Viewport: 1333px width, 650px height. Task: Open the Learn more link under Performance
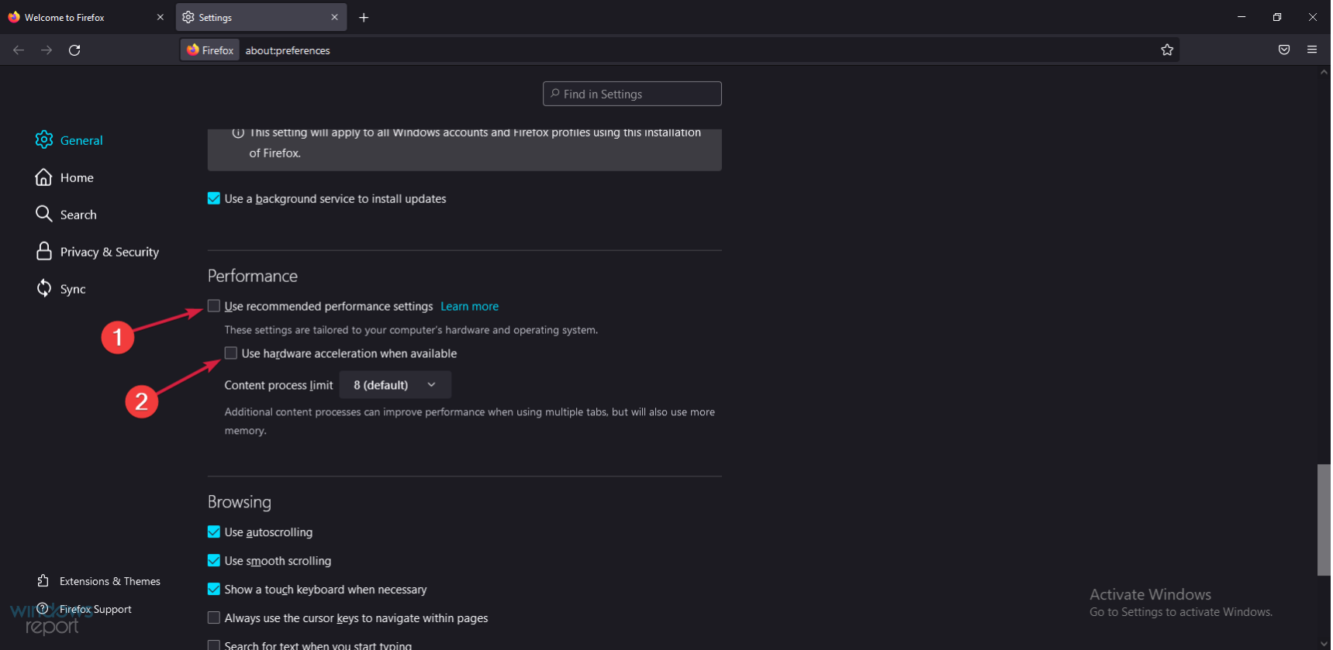point(469,307)
